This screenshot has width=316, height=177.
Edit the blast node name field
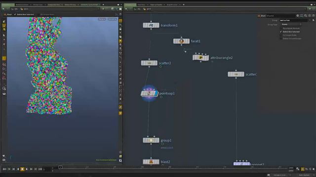(280, 16)
